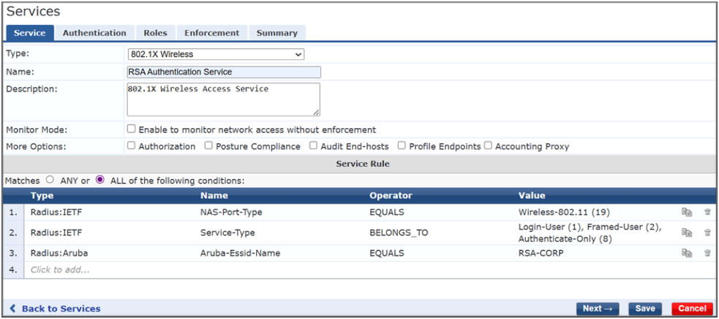Image resolution: width=719 pixels, height=319 pixels.
Task: Delete the Service-Type rule row
Action: pyautogui.click(x=707, y=233)
